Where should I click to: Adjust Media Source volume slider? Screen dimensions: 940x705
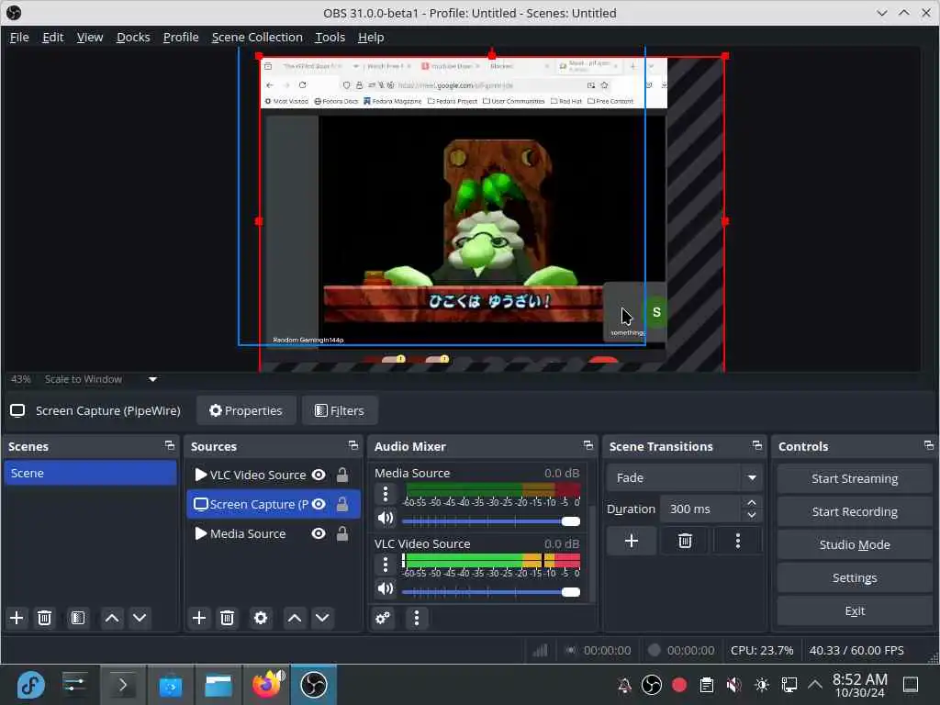point(491,521)
